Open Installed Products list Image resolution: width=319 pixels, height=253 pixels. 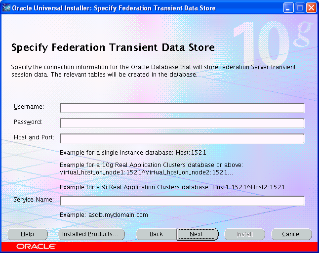click(x=91, y=234)
